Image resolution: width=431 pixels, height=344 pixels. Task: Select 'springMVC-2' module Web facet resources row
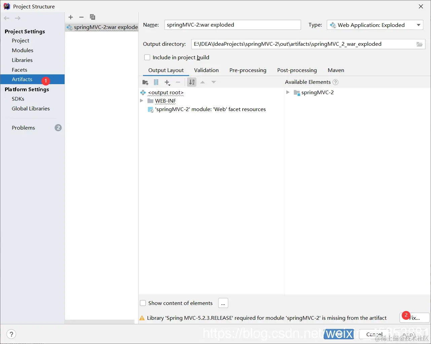207,109
